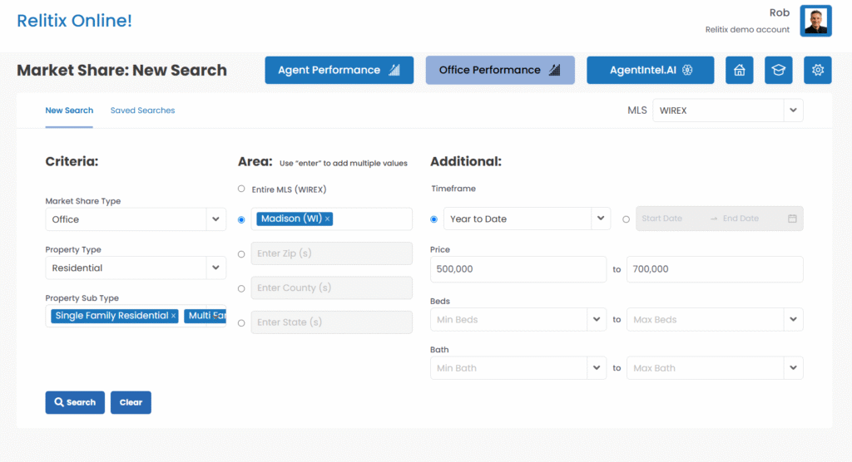Image resolution: width=852 pixels, height=462 pixels.
Task: Open the settings gear icon
Action: click(x=817, y=71)
